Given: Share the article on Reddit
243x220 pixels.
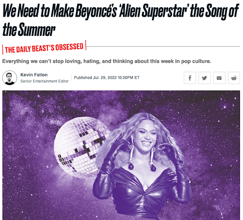Looking at the screenshot, I should [x=234, y=78].
